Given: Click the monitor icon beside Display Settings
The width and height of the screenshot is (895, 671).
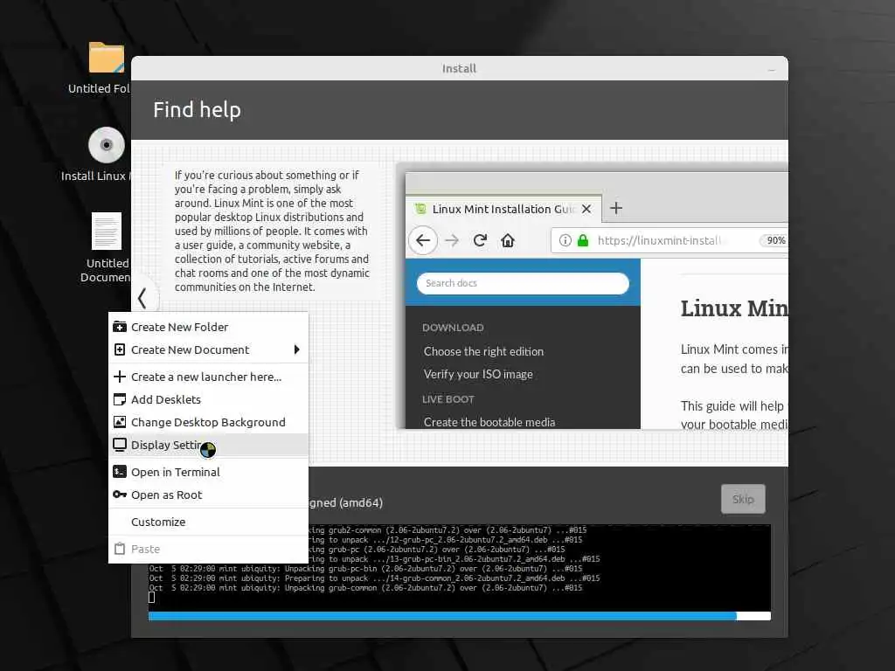Looking at the screenshot, I should 120,445.
